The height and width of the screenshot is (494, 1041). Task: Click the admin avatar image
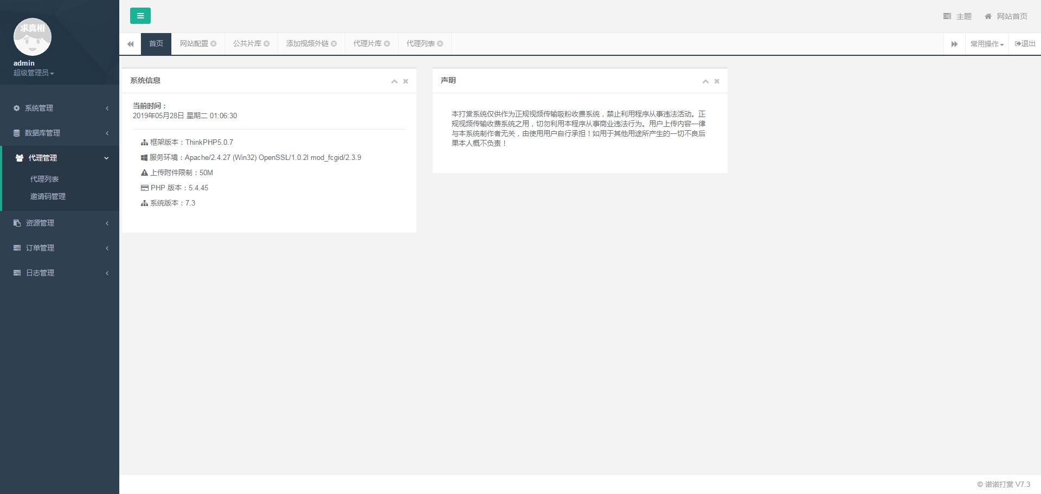[x=33, y=37]
